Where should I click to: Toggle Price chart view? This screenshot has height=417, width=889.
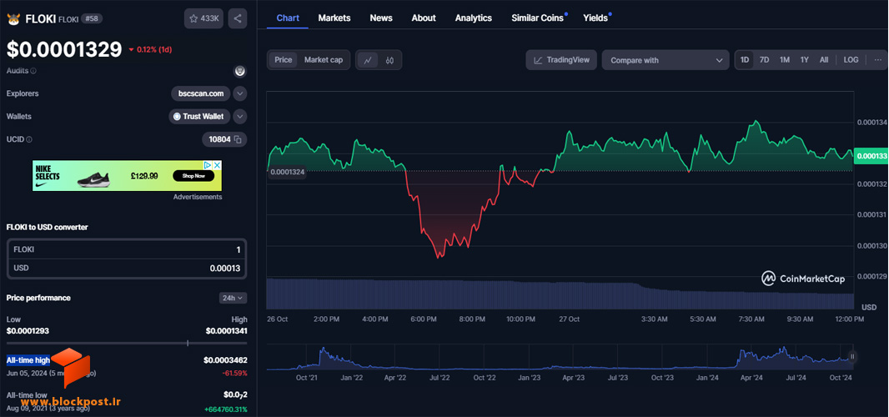[283, 60]
